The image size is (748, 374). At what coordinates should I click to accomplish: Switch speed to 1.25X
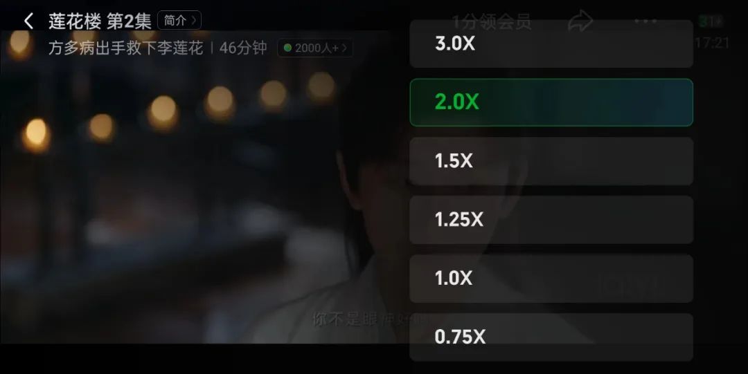551,220
